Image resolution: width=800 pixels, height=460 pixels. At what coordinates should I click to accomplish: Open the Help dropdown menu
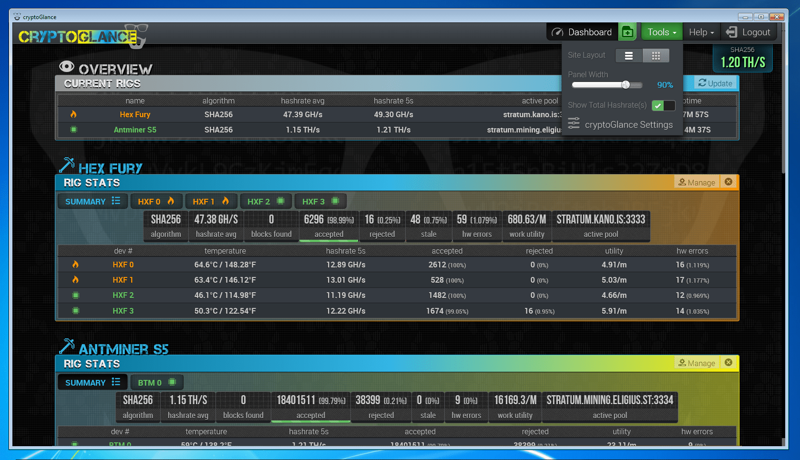pyautogui.click(x=701, y=32)
